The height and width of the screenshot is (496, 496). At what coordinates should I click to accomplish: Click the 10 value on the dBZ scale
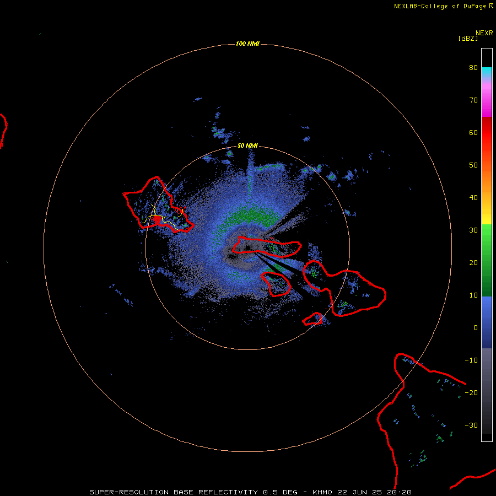pos(473,295)
